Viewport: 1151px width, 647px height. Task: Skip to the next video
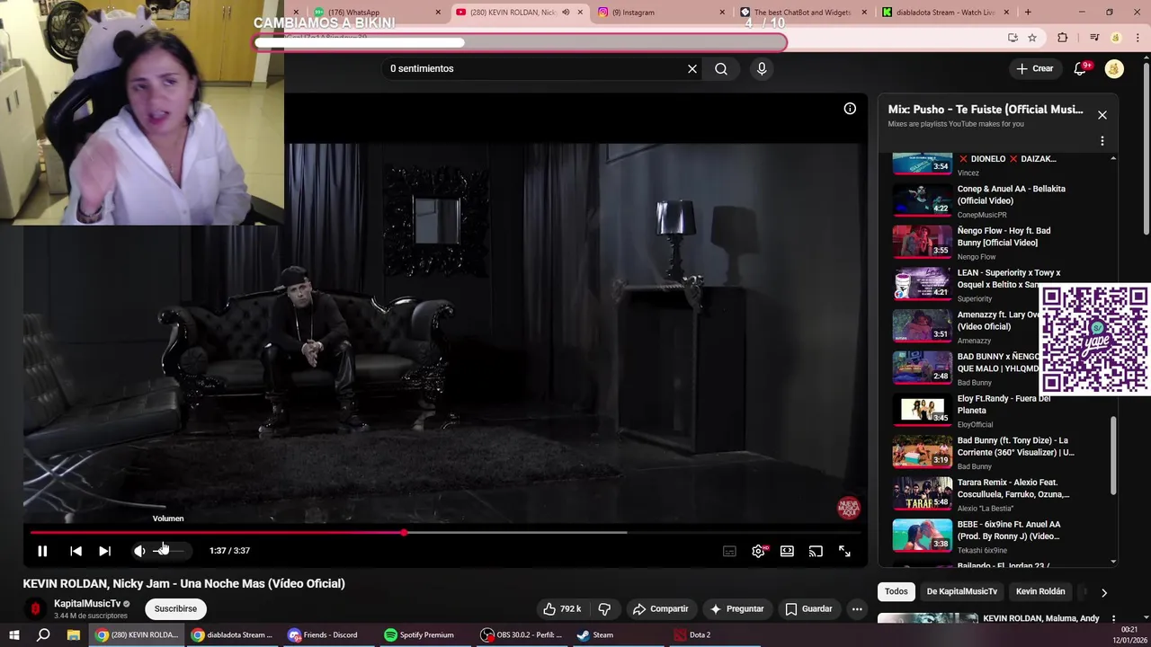pos(104,551)
